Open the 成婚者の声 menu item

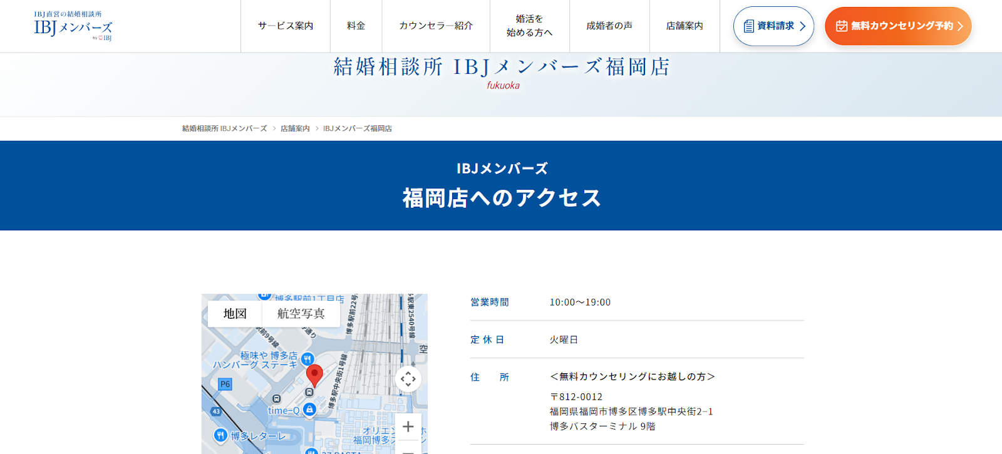pos(609,26)
